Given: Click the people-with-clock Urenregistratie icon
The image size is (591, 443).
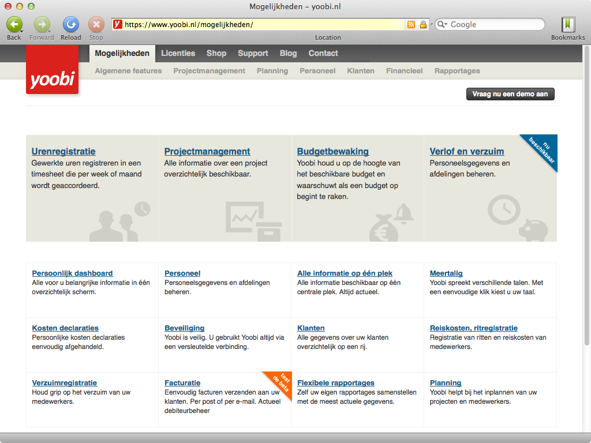Looking at the screenshot, I should tap(120, 221).
